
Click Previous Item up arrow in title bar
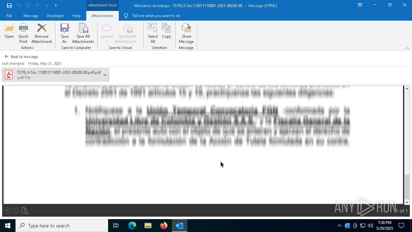click(x=37, y=5)
